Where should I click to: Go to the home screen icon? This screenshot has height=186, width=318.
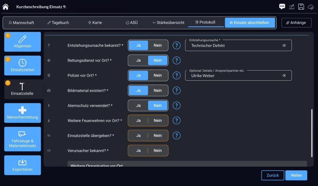click(6, 7)
